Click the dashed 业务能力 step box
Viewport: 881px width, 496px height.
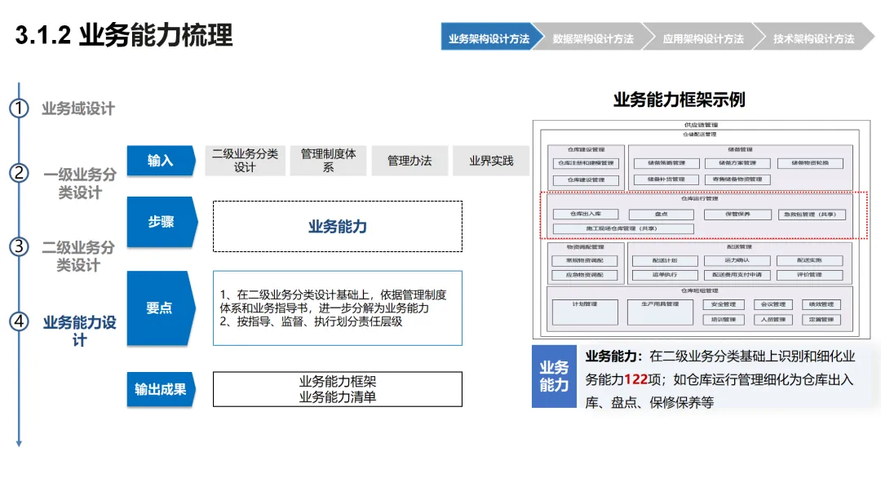point(338,226)
